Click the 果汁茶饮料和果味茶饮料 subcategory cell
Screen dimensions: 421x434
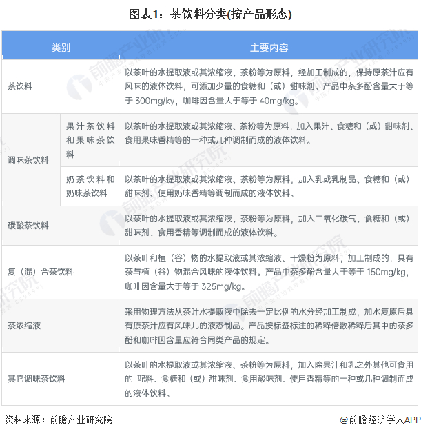click(90, 140)
